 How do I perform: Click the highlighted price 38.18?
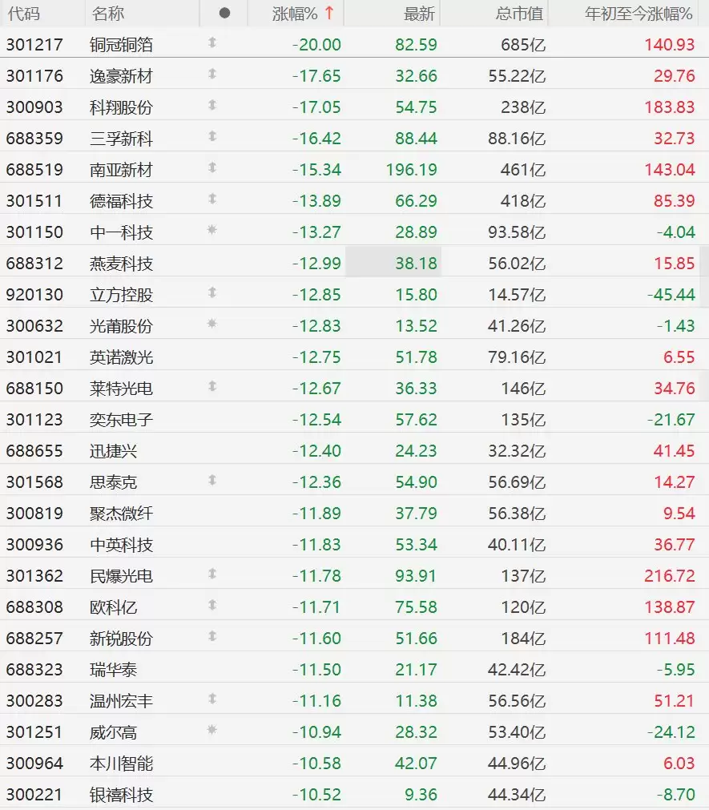417,264
